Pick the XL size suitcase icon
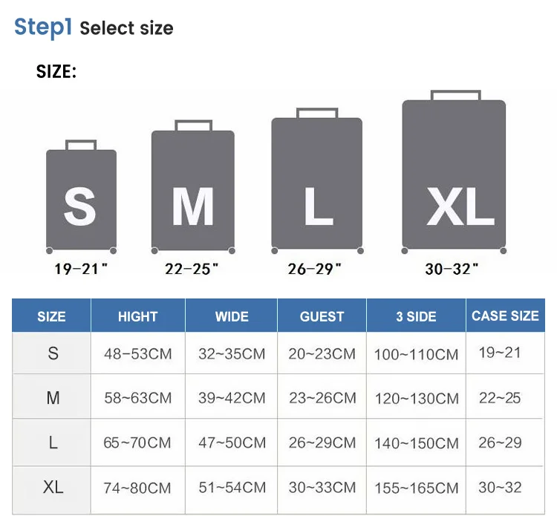The height and width of the screenshot is (516, 557). click(x=454, y=176)
